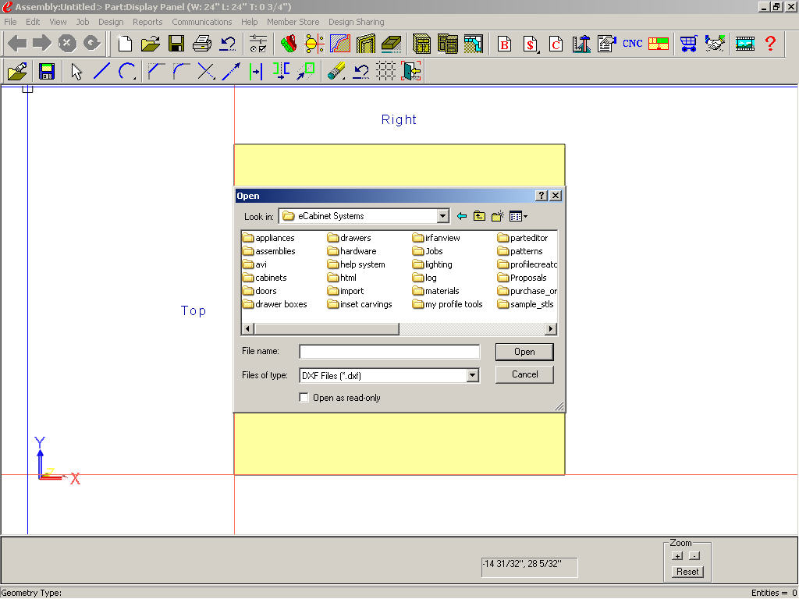Image resolution: width=799 pixels, height=599 pixels.
Task: Click the video filmstrip icon in the toolbar
Action: click(x=745, y=44)
